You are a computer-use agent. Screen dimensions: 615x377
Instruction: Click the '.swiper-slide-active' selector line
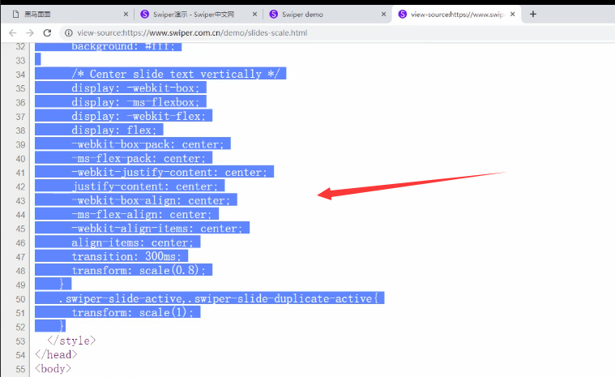pos(218,298)
